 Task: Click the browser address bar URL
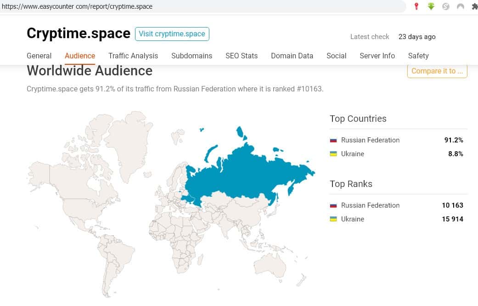pyautogui.click(x=77, y=6)
